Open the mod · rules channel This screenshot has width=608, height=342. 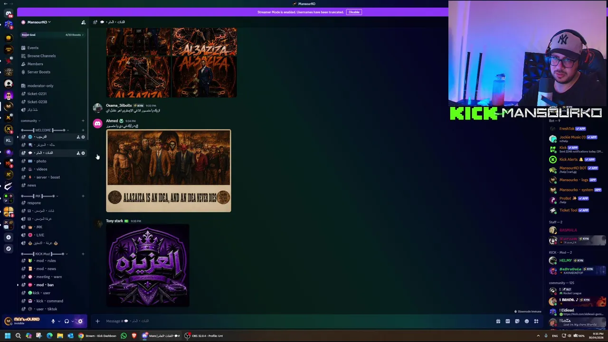52,261
